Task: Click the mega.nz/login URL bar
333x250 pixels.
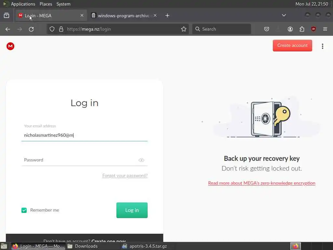Action: tap(118, 29)
